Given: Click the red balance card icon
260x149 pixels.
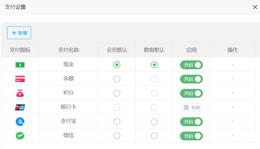Looking at the screenshot, I should (x=20, y=79).
